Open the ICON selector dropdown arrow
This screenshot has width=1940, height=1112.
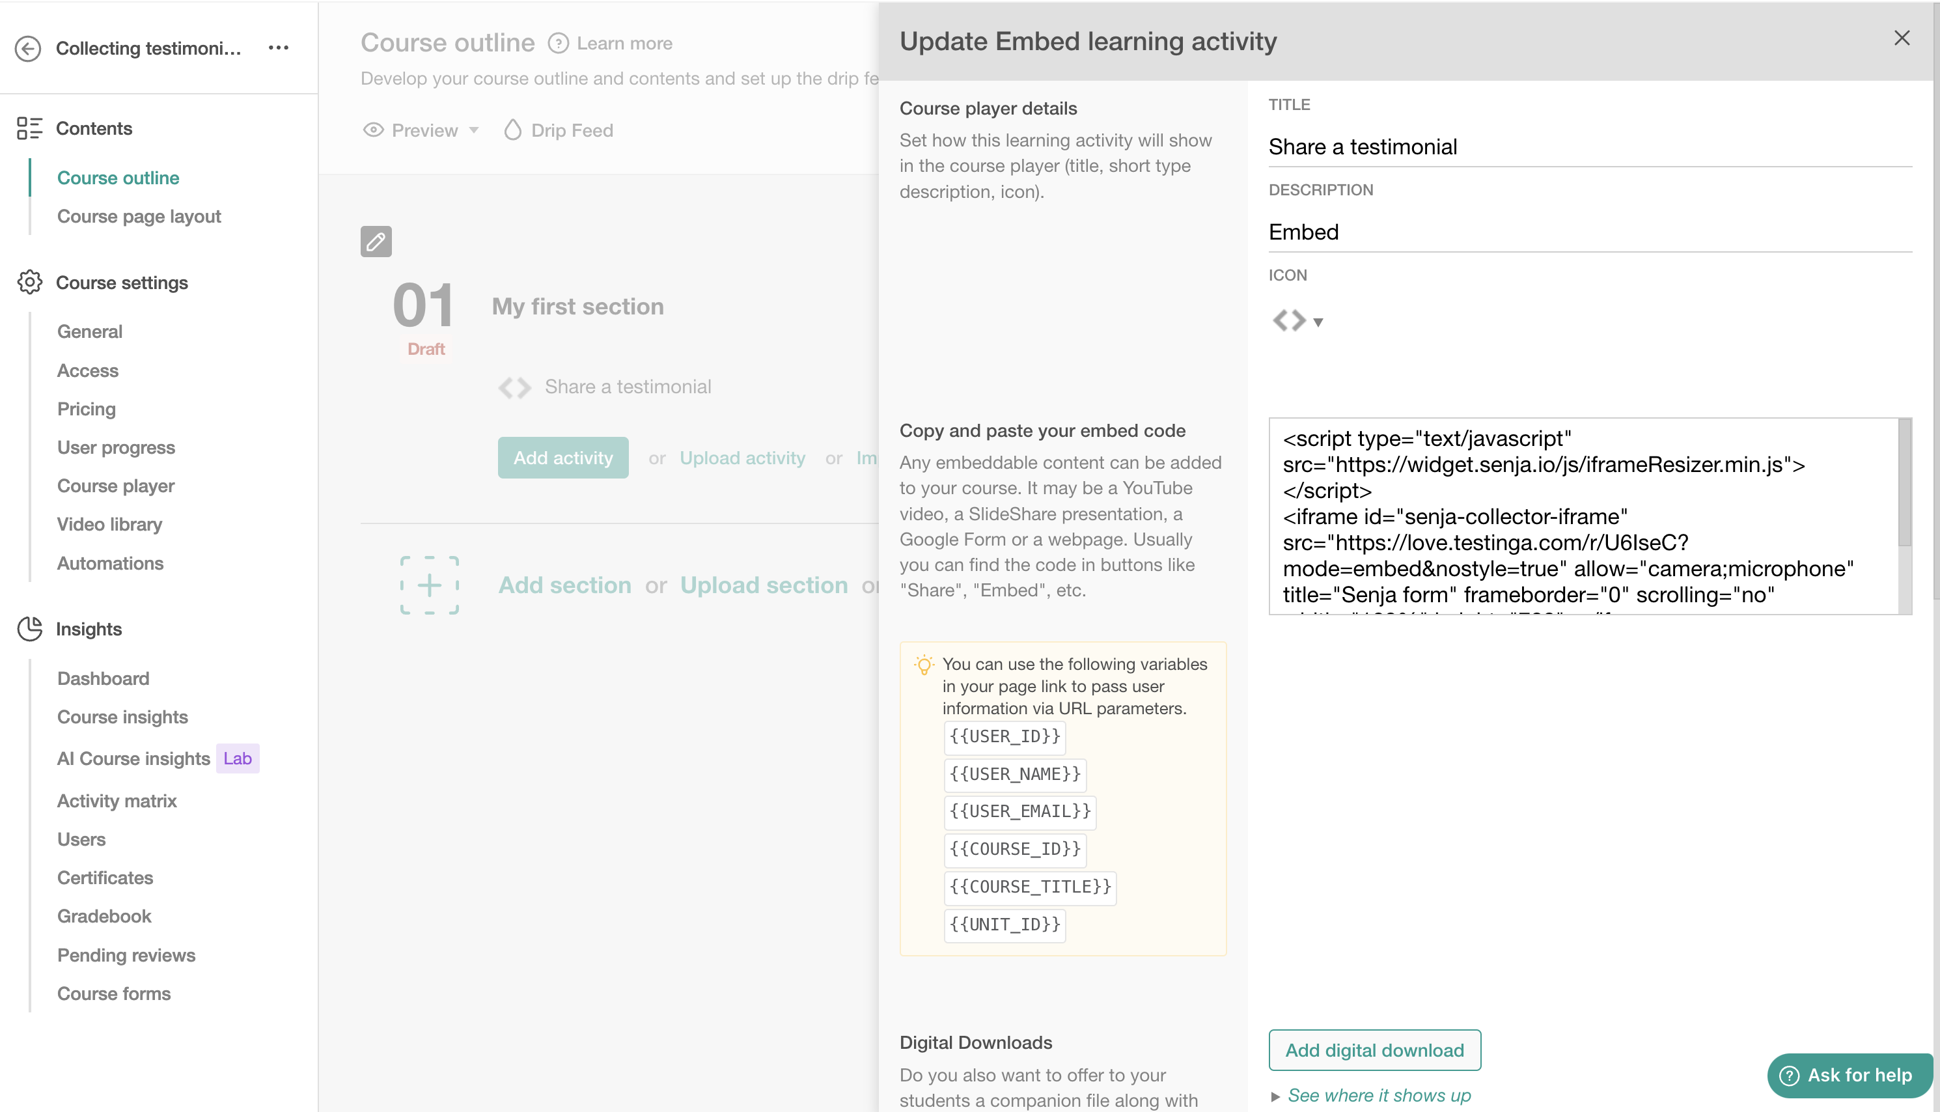(x=1318, y=322)
